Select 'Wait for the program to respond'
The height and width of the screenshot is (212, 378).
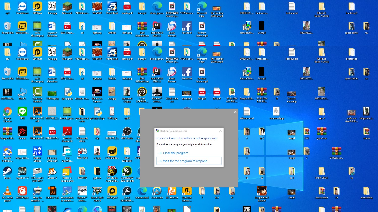tap(189, 161)
